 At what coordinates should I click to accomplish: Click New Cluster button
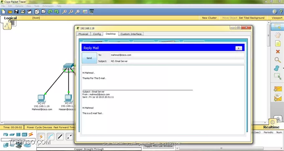point(209,18)
